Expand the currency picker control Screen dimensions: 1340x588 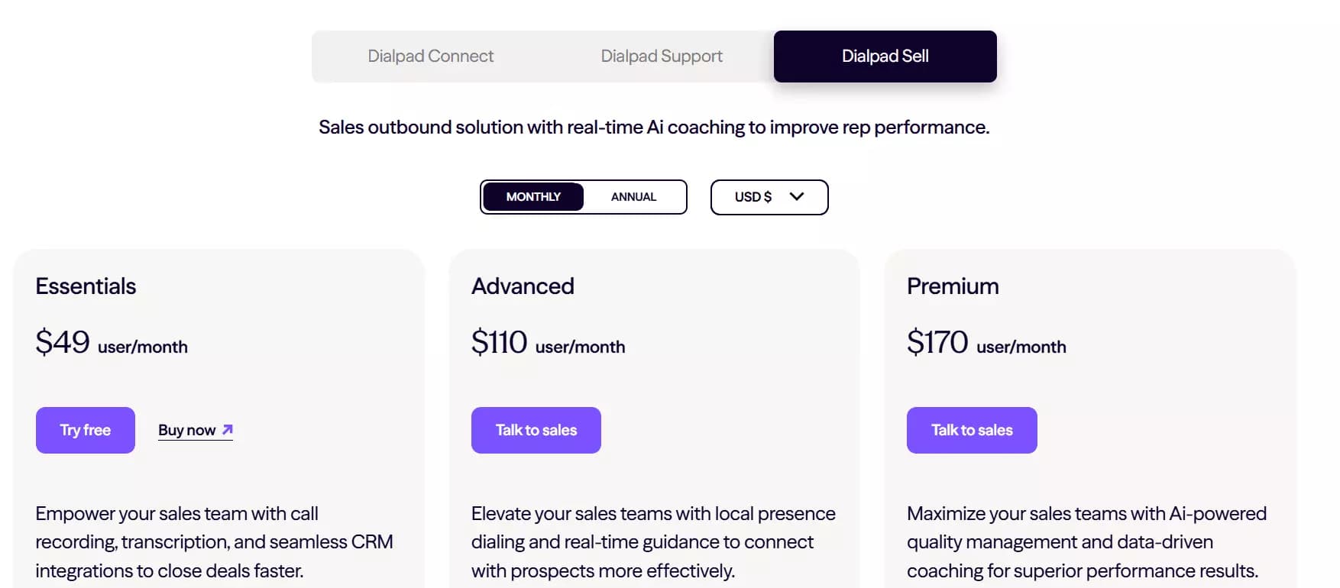pyautogui.click(x=769, y=196)
